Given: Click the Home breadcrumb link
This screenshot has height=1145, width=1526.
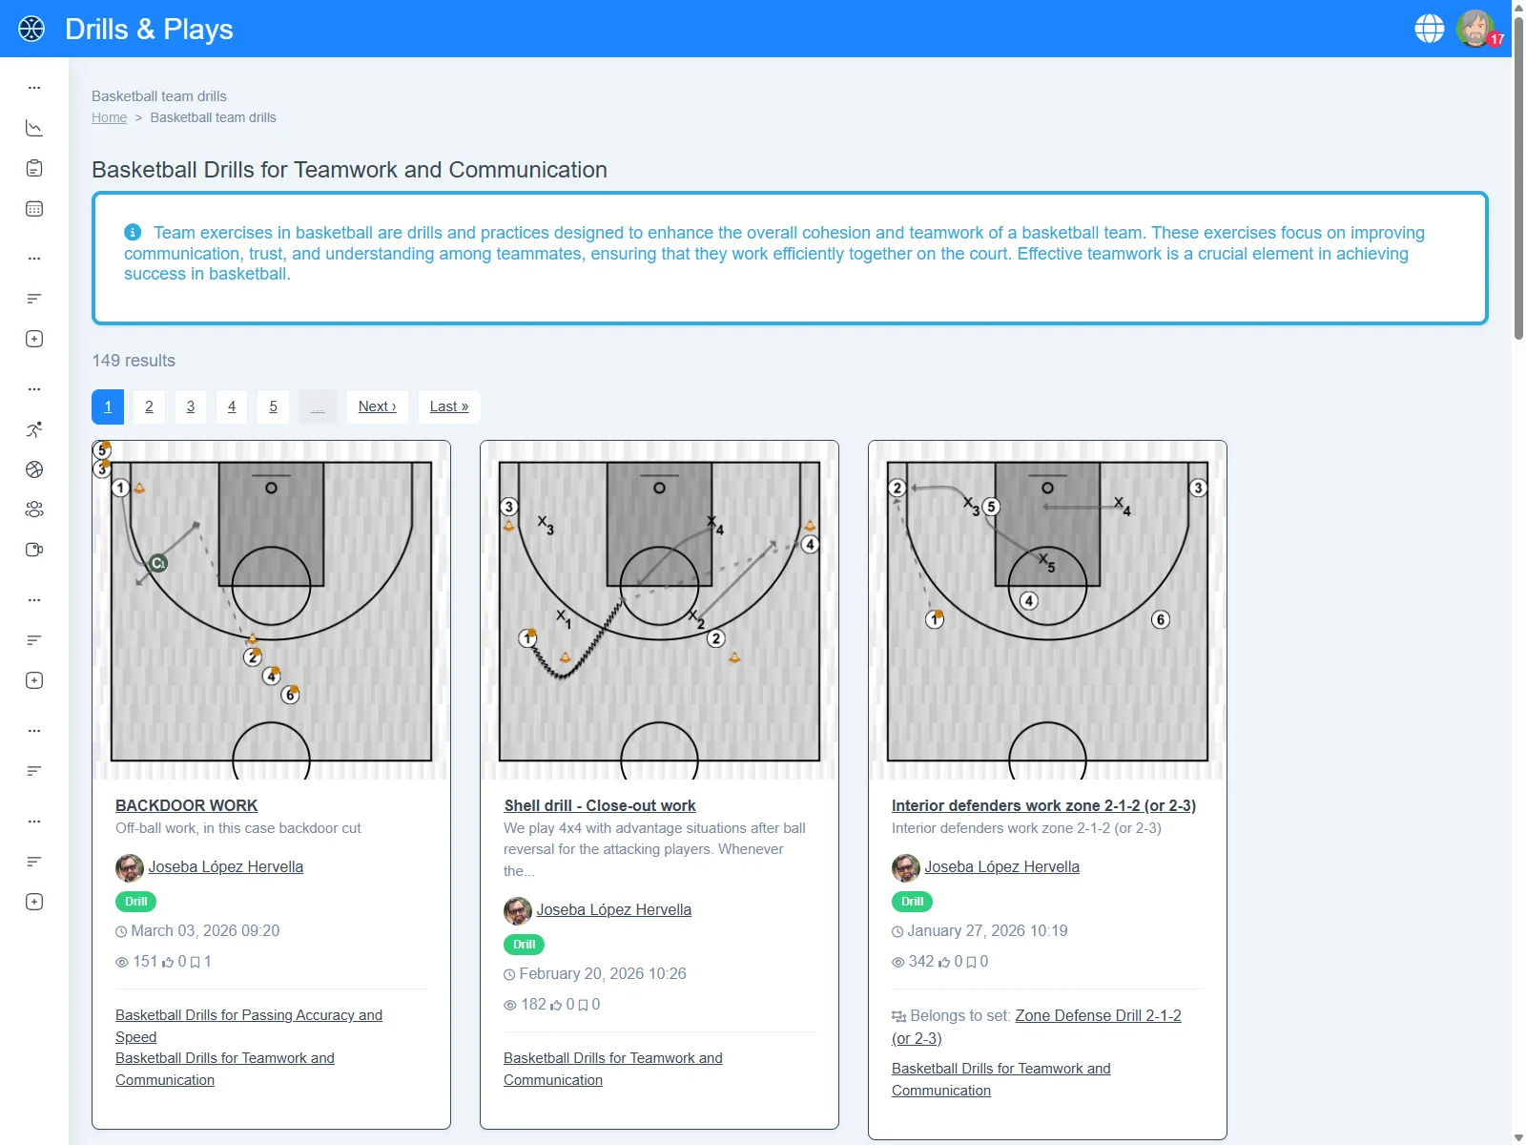Looking at the screenshot, I should pos(109,117).
